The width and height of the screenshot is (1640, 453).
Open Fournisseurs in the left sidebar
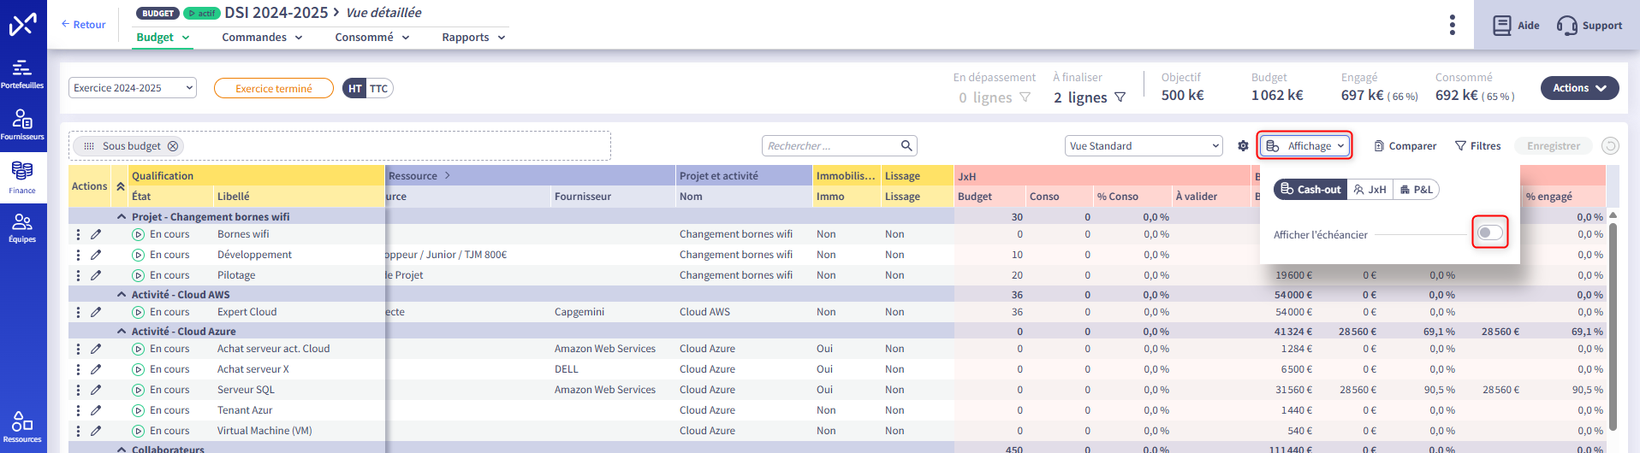point(22,125)
